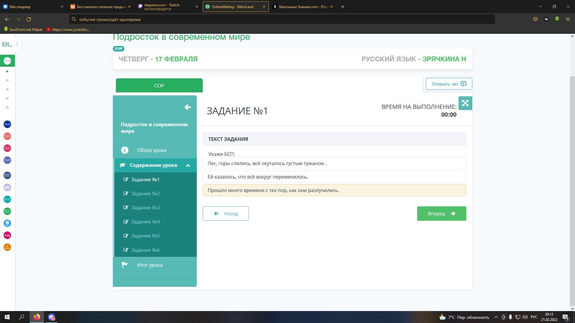Select answer 'Ей казалось, что всё' option
The image size is (575, 323).
334,177
